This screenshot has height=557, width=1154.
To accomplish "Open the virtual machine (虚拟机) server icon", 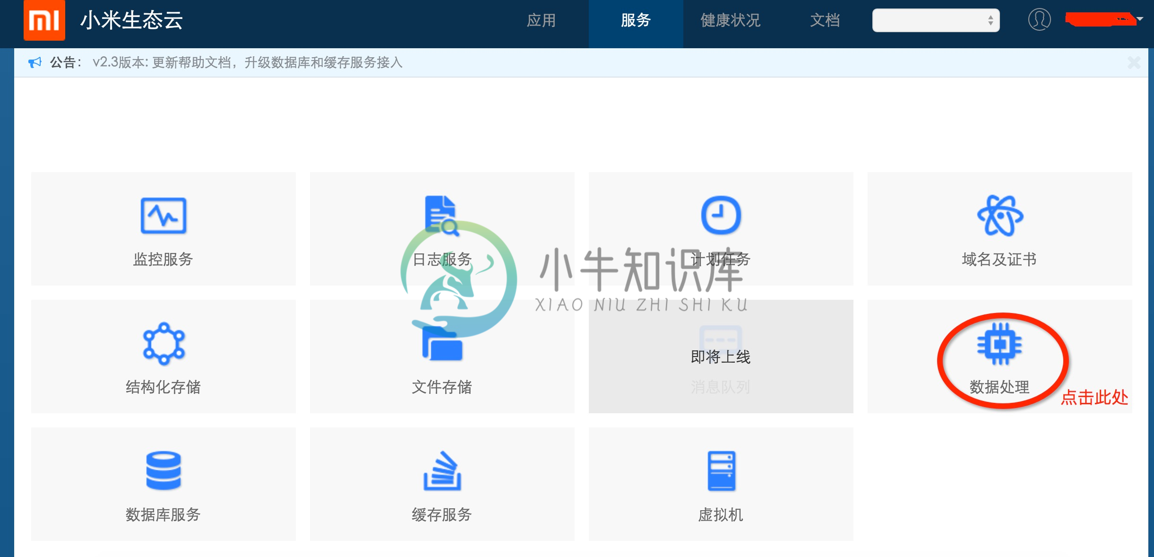I will pyautogui.click(x=721, y=471).
